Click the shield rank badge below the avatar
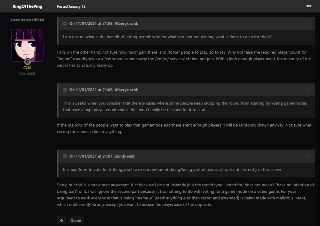The width and height of the screenshot is (320, 226). pos(28,62)
